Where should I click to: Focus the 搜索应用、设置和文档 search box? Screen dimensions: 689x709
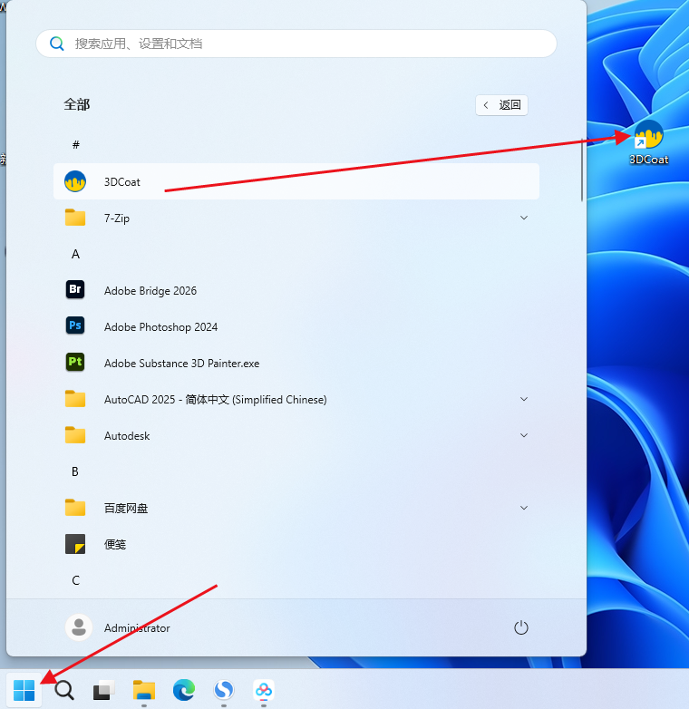coord(296,44)
